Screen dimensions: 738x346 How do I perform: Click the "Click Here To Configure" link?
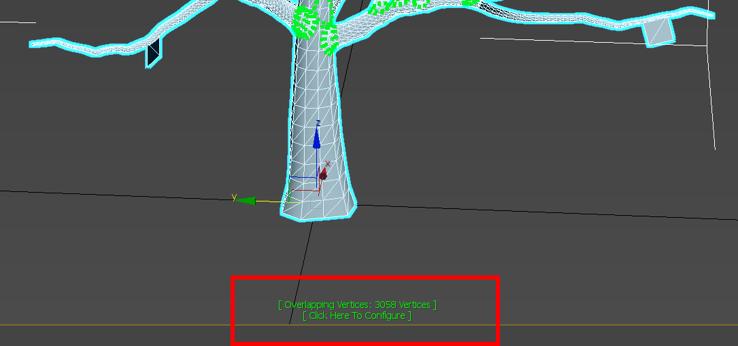tap(357, 315)
